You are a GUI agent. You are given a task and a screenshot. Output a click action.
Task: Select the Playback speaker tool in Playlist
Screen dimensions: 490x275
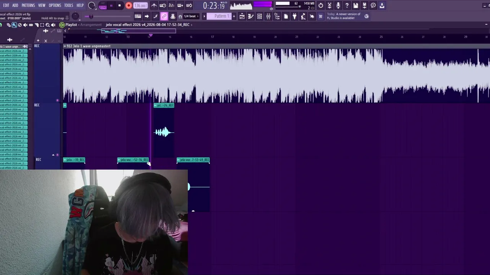pyautogui.click(x=53, y=25)
